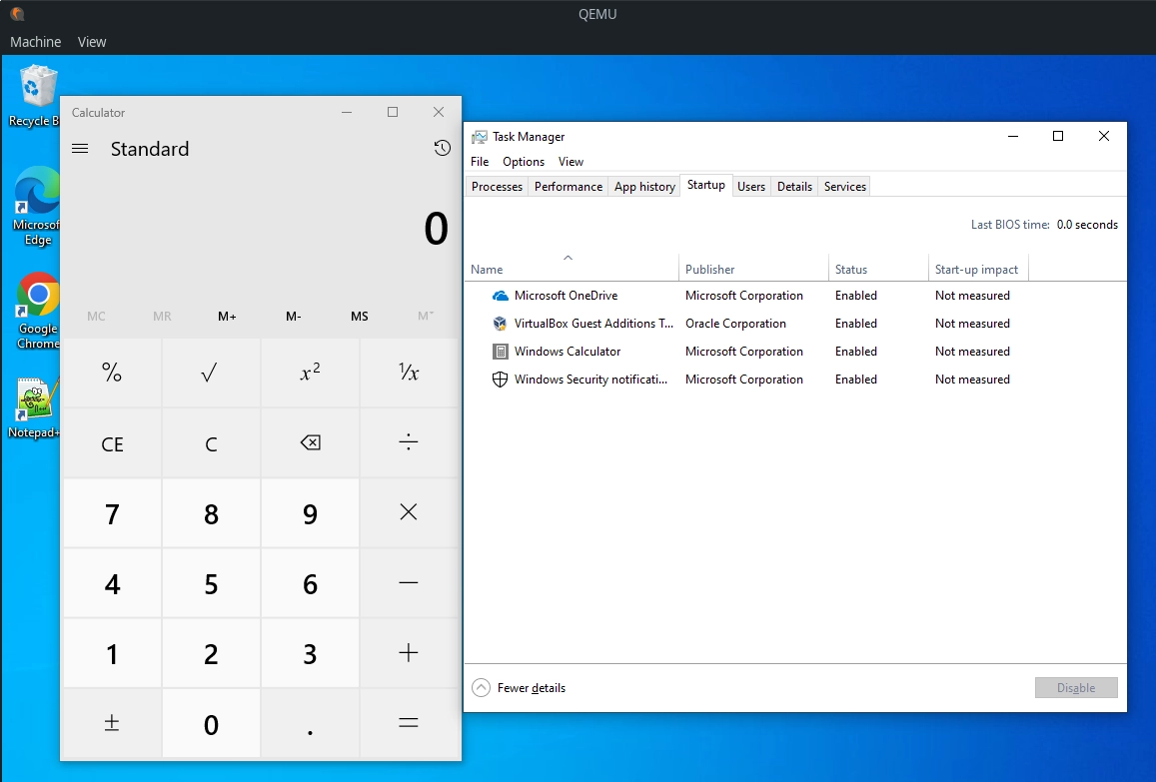The width and height of the screenshot is (1156, 782).
Task: Click the divide operator key
Action: click(x=409, y=443)
